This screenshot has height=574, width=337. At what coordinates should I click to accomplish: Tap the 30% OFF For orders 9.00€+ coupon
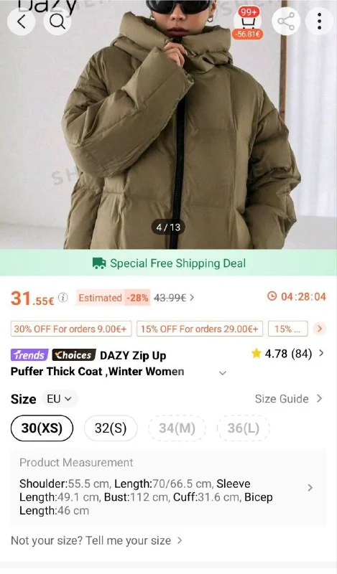point(70,329)
